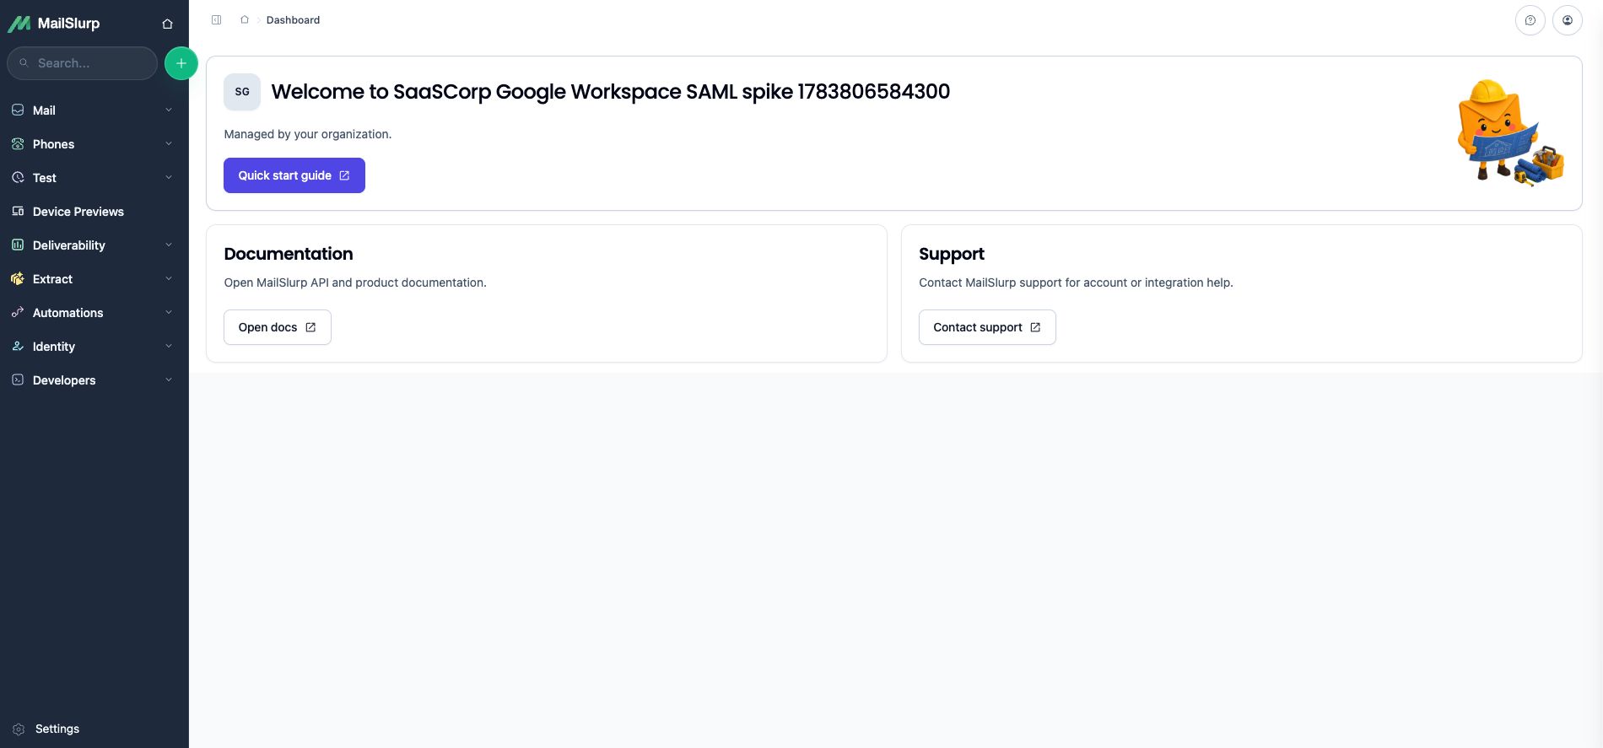Open the Identity sidebar menu
Image resolution: width=1603 pixels, height=748 pixels.
coord(94,347)
